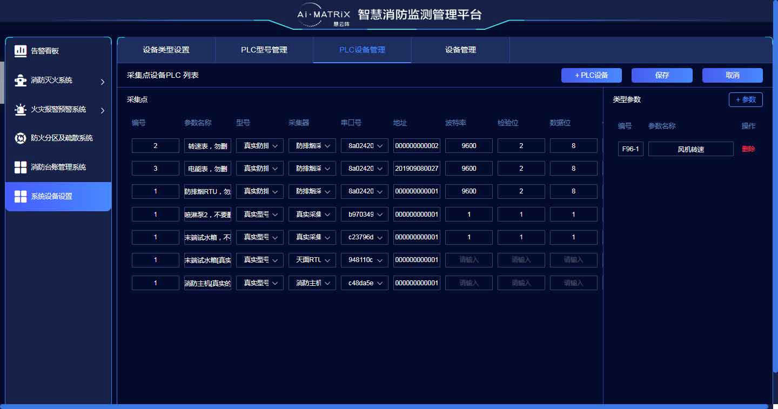
Task: Select the 防火分区及疏散系统 icon
Action: coord(20,138)
